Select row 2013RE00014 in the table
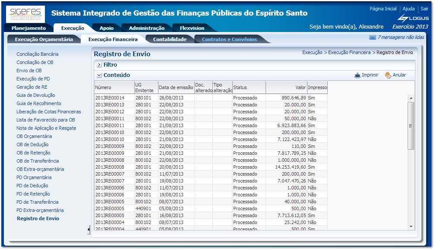This screenshot has height=250, width=440. tap(110, 98)
